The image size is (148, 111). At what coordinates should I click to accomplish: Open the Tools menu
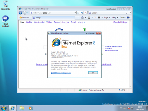pos(123,17)
